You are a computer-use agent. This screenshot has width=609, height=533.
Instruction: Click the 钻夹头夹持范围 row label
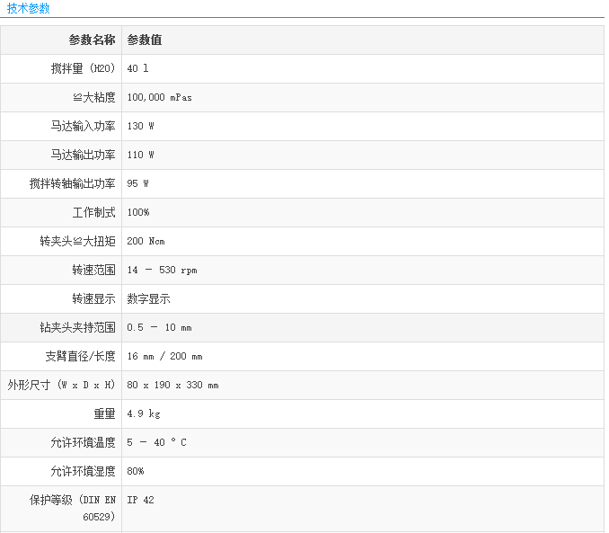77,328
